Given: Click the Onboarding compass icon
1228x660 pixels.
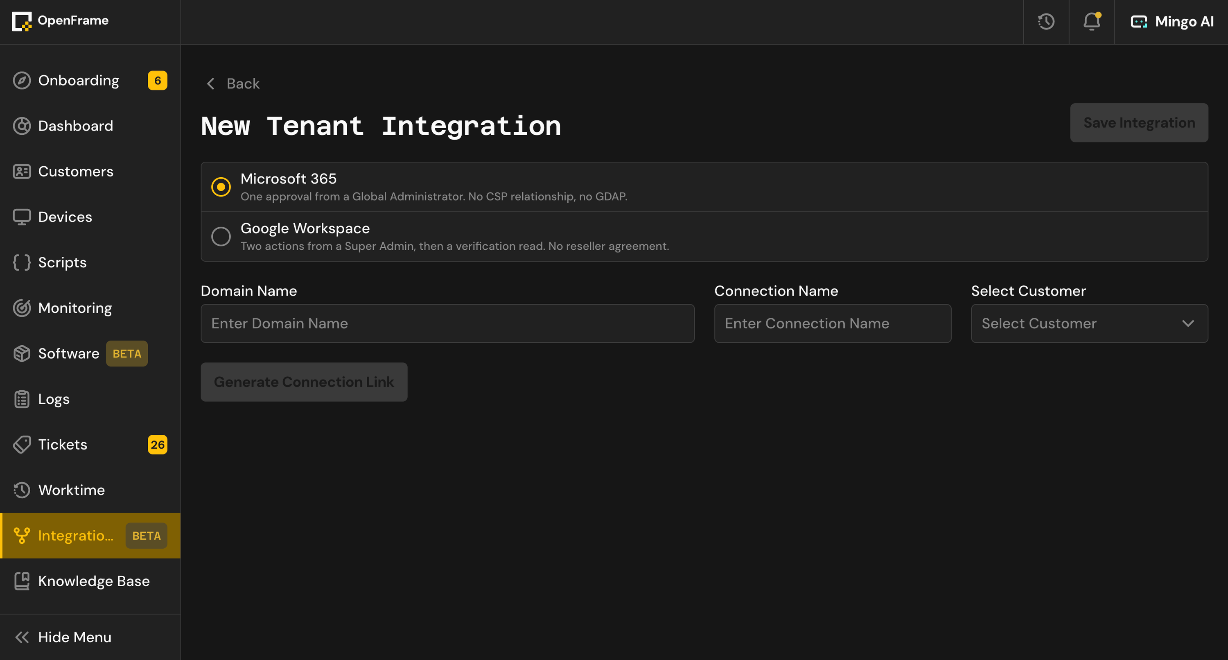Looking at the screenshot, I should click(x=22, y=80).
